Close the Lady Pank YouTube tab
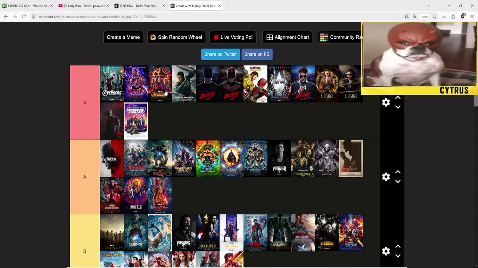The height and width of the screenshot is (268, 478). (x=108, y=6)
